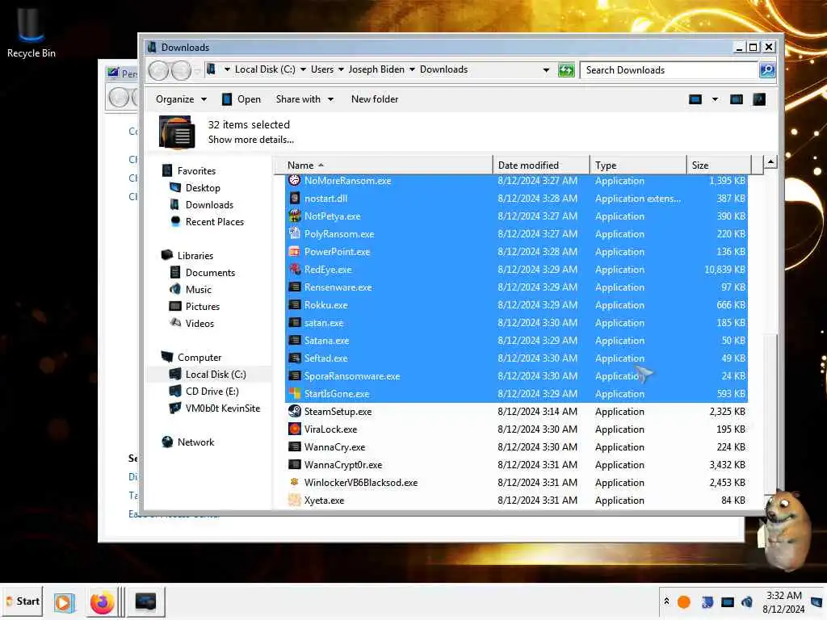Screen dimensions: 827x620
Task: Click the green refresh button beside address bar
Action: click(x=566, y=70)
